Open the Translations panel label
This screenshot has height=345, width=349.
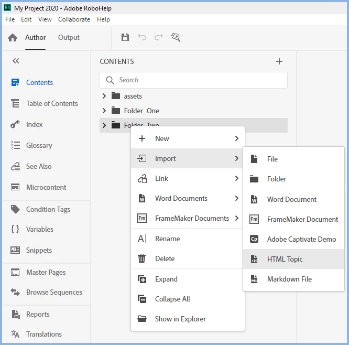pos(44,334)
